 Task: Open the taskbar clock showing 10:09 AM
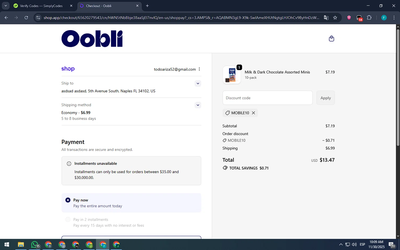coord(376,244)
